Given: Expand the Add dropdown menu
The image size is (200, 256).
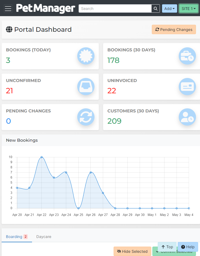Looking at the screenshot, I should pyautogui.click(x=169, y=9).
